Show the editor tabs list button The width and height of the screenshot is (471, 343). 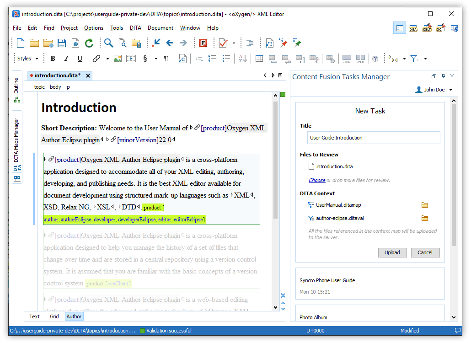pyautogui.click(x=280, y=75)
